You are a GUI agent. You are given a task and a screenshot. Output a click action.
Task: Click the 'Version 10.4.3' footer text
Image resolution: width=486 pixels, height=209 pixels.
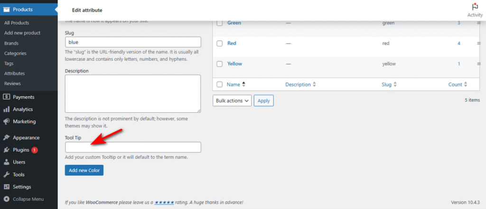(x=466, y=202)
